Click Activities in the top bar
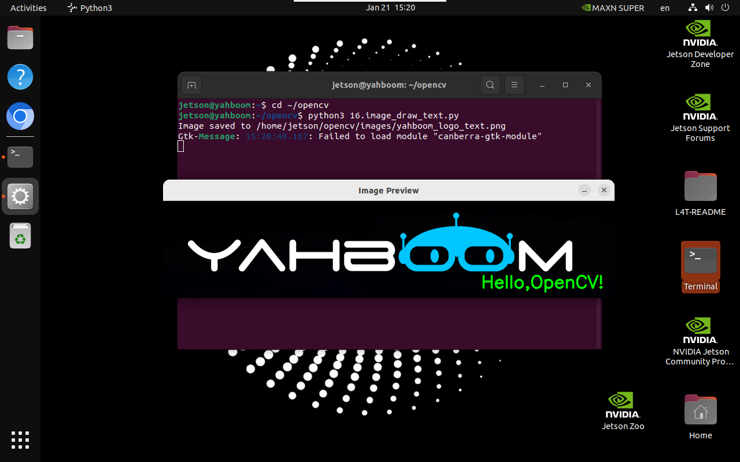740x462 pixels. [x=28, y=8]
